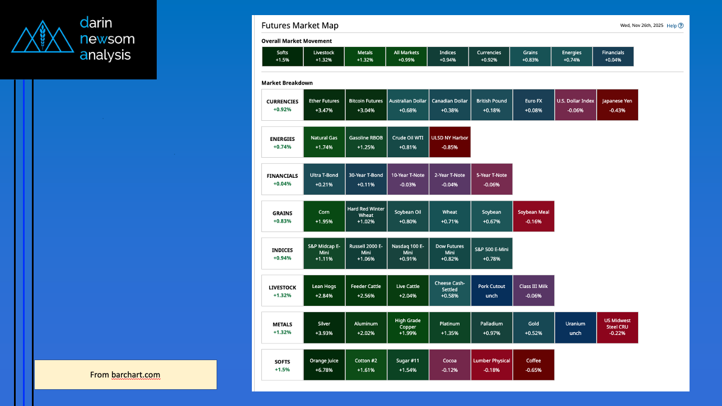The width and height of the screenshot is (722, 406).
Task: Click the Financials overall market tile
Action: pyautogui.click(x=613, y=56)
